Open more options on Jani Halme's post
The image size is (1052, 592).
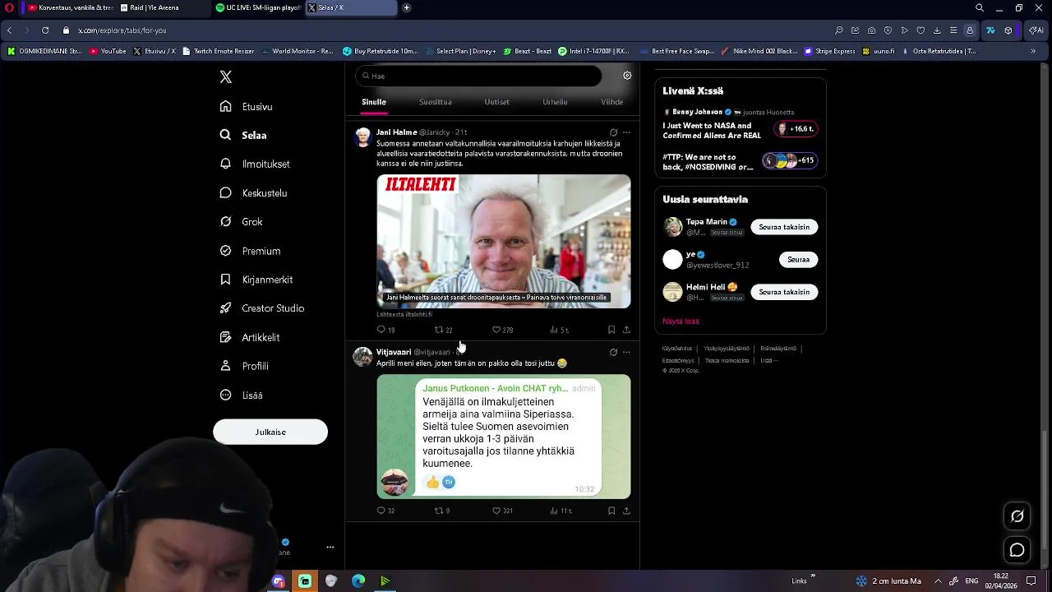626,132
